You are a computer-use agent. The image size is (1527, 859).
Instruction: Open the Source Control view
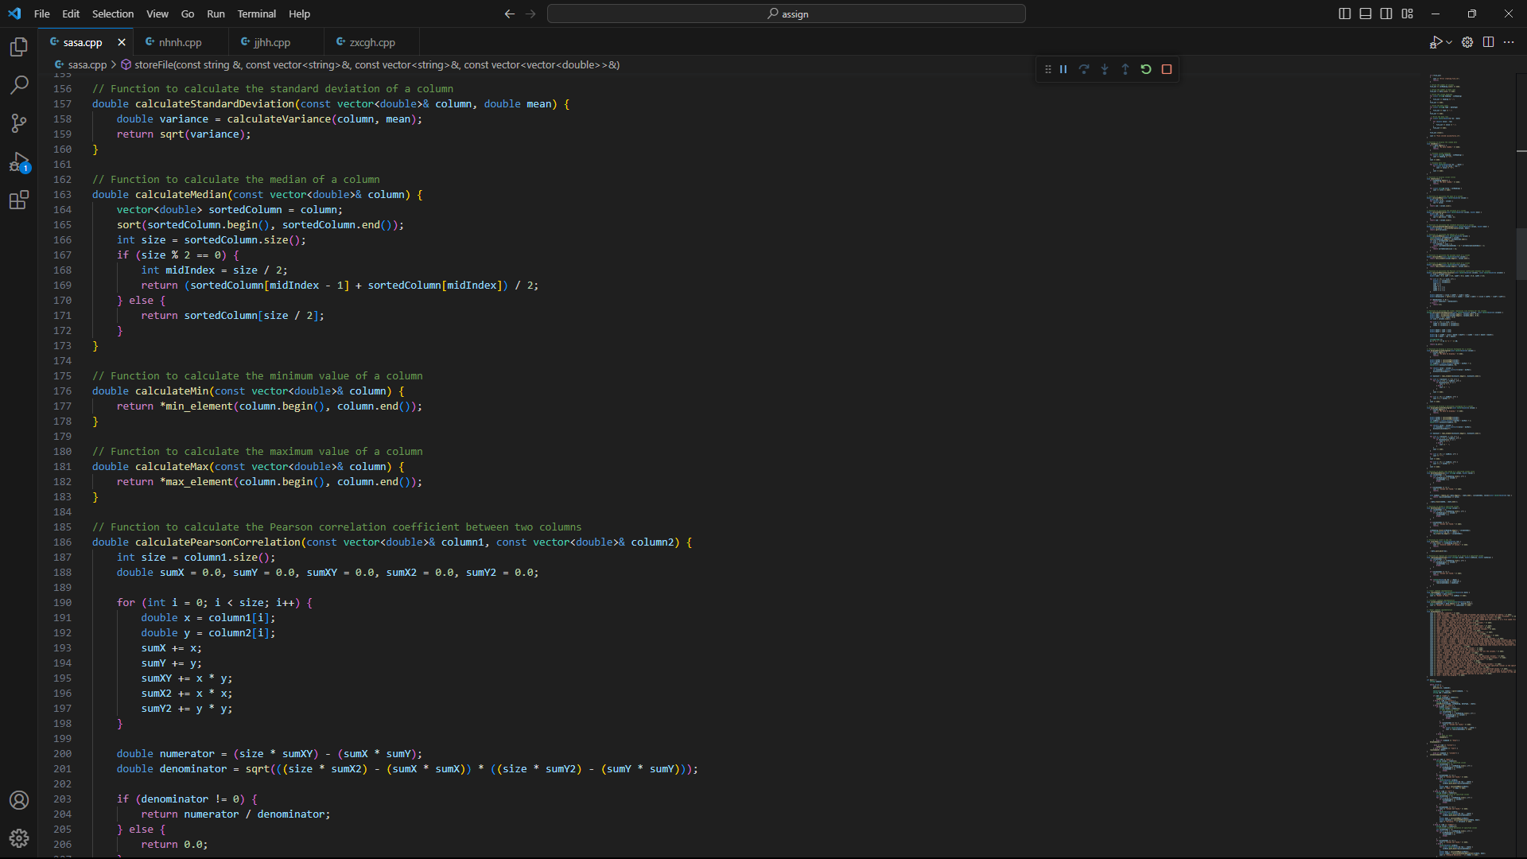pos(19,123)
